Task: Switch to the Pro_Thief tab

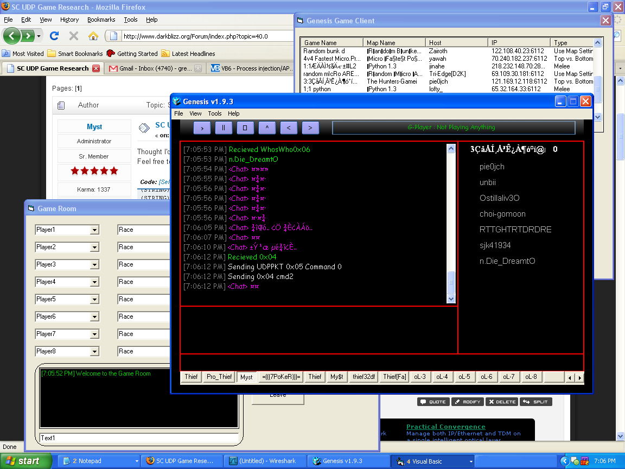Action: (x=219, y=377)
